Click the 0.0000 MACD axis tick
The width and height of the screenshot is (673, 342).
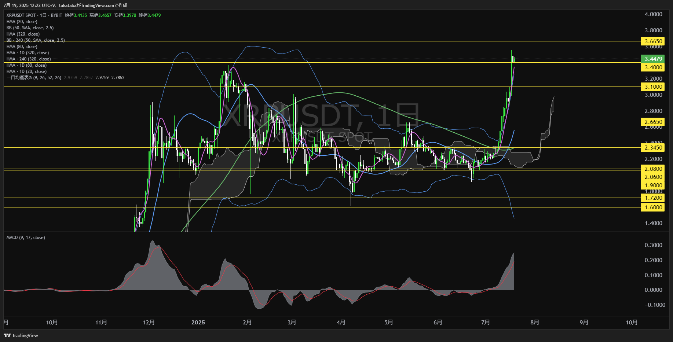[x=653, y=290]
